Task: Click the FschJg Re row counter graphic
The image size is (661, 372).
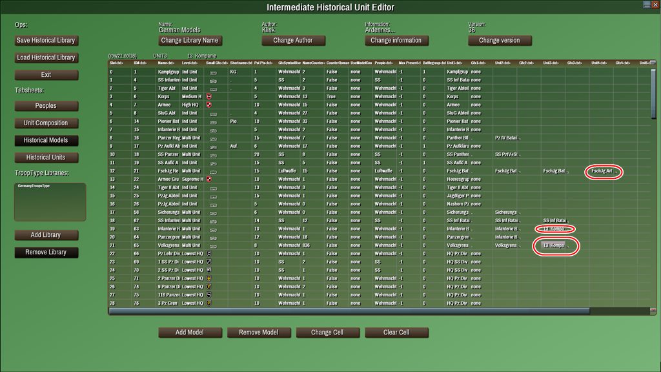Action: (x=213, y=172)
